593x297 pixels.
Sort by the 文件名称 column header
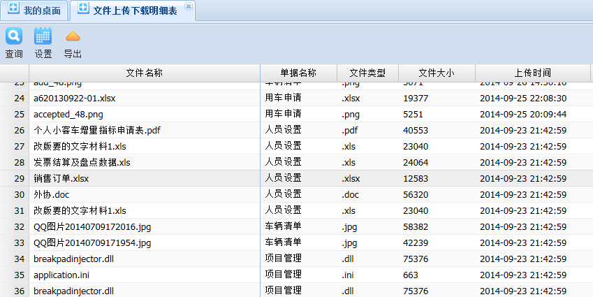click(x=145, y=73)
